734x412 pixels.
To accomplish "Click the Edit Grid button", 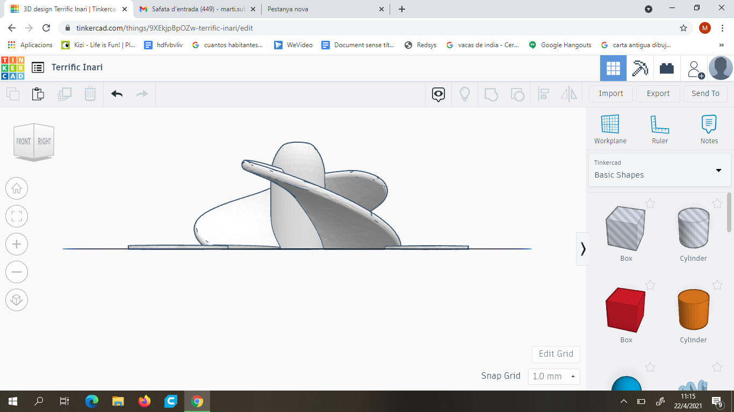I will pyautogui.click(x=556, y=354).
